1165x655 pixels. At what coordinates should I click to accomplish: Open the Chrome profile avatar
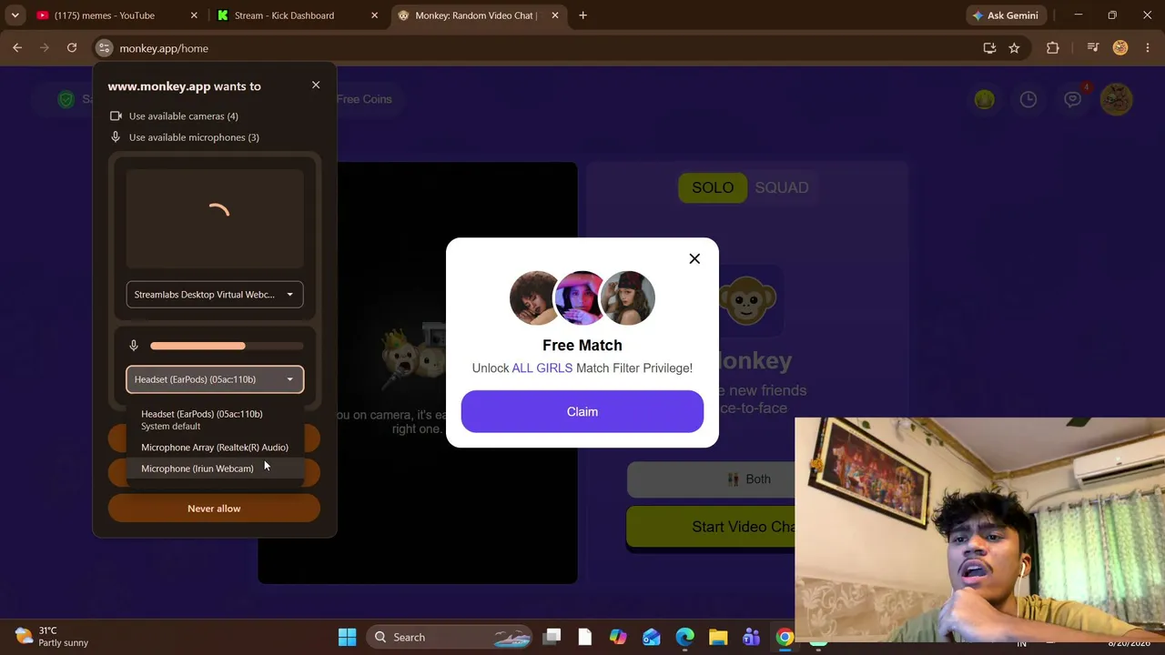pos(1120,48)
